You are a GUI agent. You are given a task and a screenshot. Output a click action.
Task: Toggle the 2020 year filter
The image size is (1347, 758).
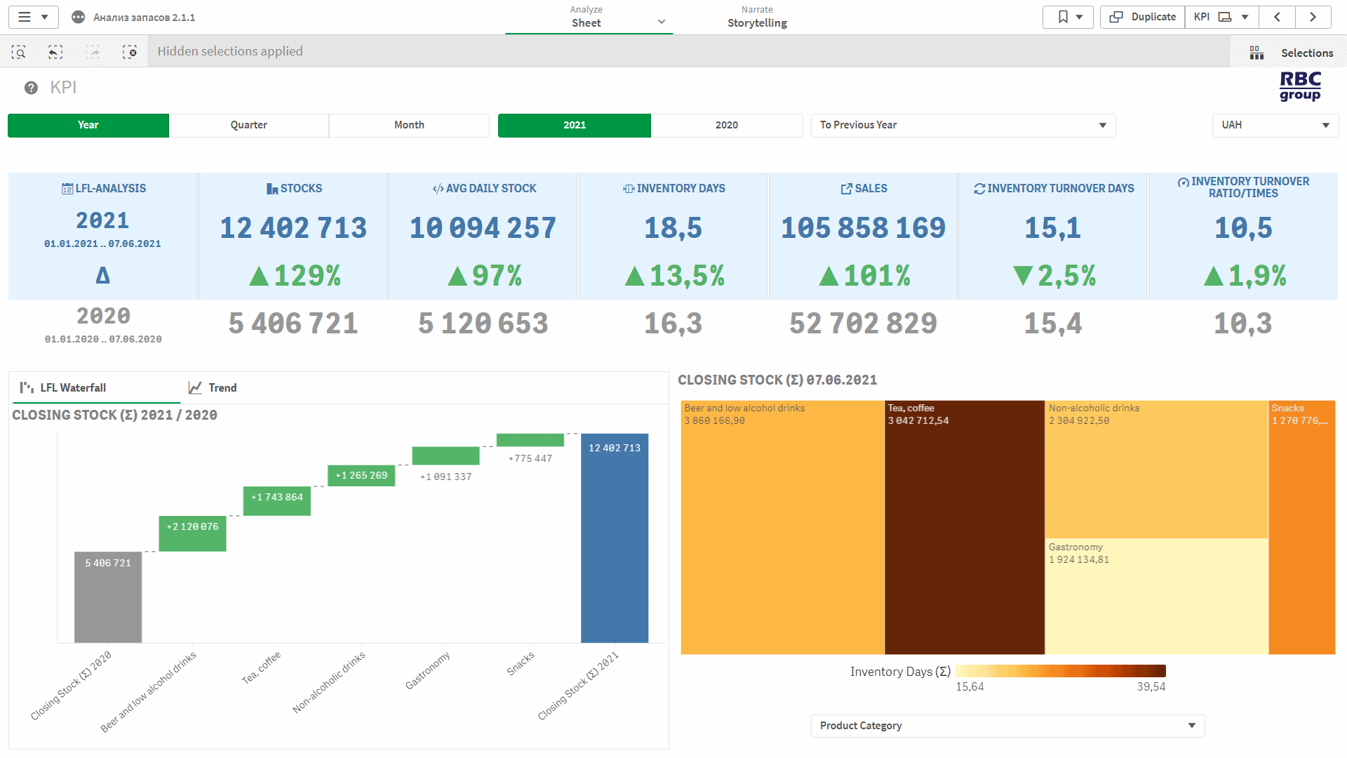coord(727,125)
